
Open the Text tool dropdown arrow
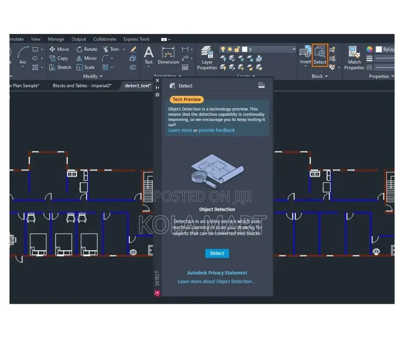(149, 67)
